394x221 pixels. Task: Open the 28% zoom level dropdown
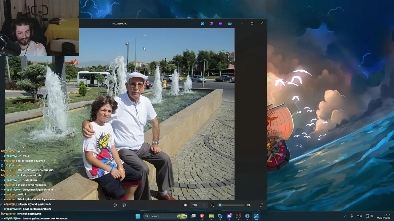pos(199,205)
